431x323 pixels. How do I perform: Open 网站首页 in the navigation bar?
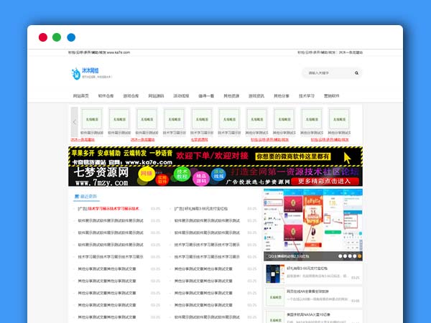pyautogui.click(x=80, y=96)
